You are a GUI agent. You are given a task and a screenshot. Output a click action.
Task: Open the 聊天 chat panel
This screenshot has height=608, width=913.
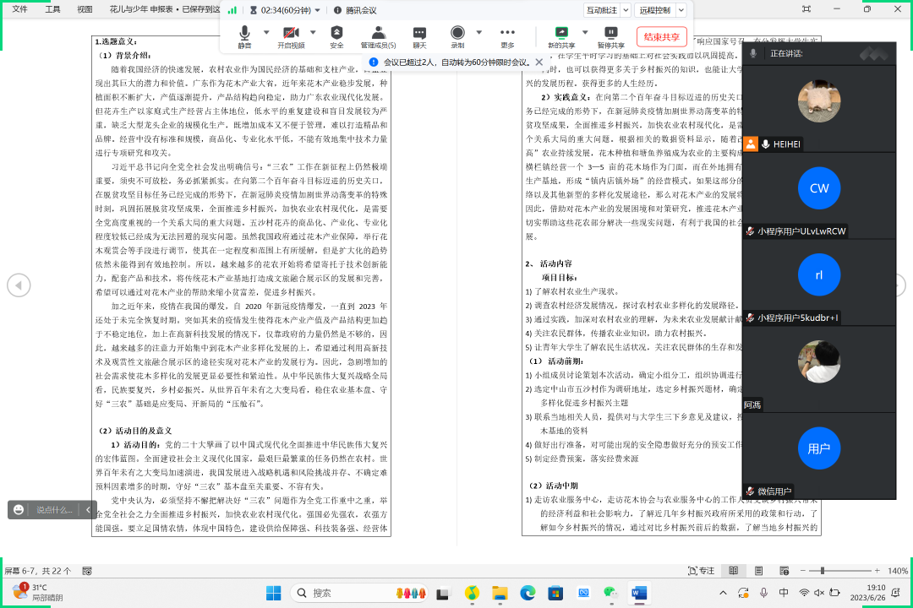[x=419, y=36]
